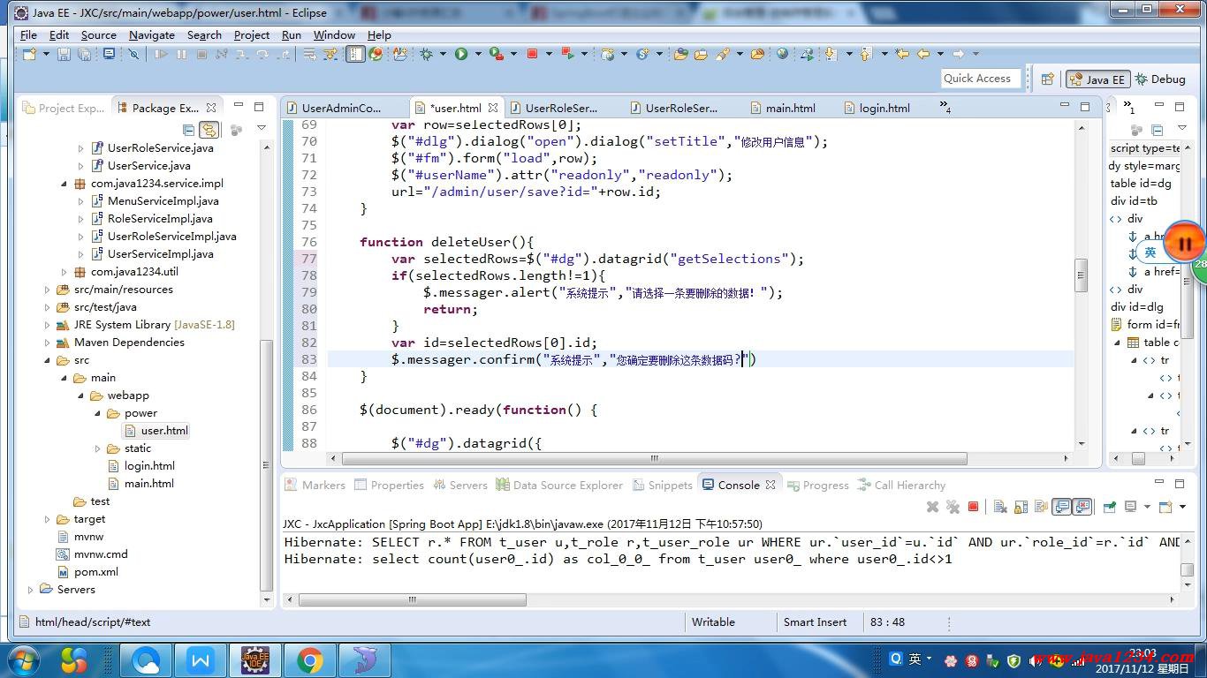1207x678 pixels.
Task: Click the Pin Console icon
Action: [1110, 507]
